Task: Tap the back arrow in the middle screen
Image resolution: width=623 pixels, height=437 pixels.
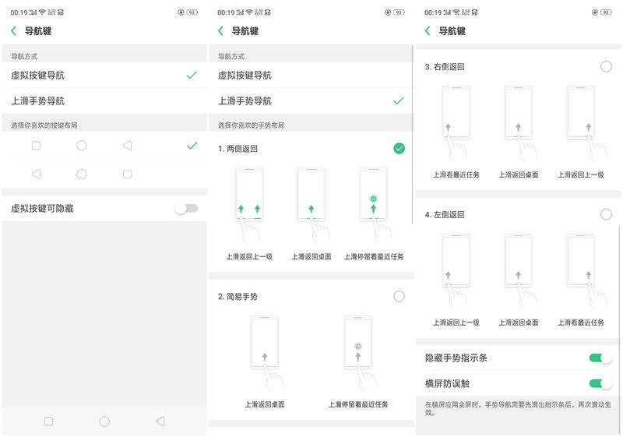Action: (221, 31)
